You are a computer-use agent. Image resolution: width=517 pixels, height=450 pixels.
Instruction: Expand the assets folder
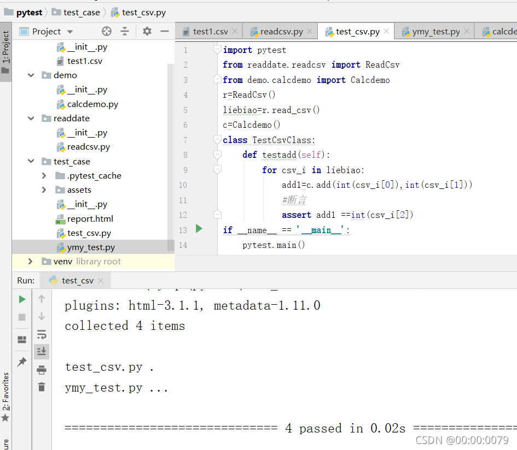coord(44,190)
